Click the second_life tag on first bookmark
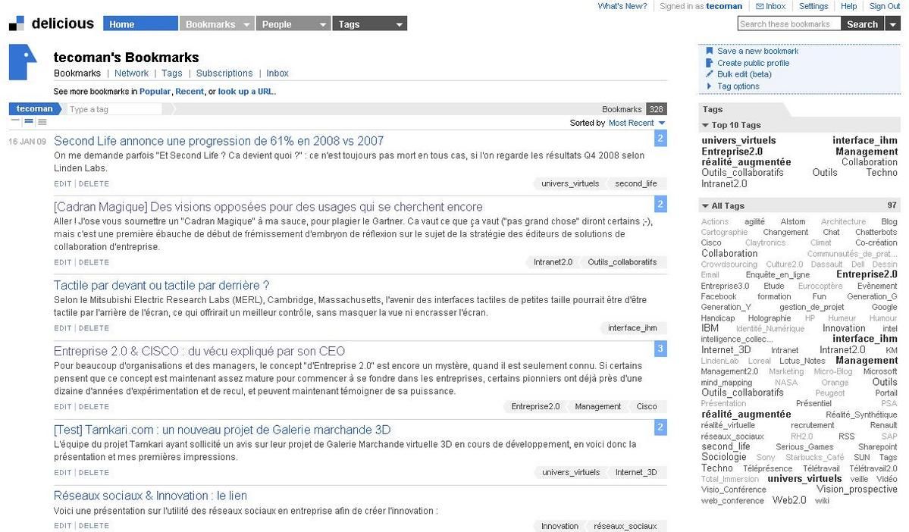This screenshot has width=909, height=532. click(636, 183)
